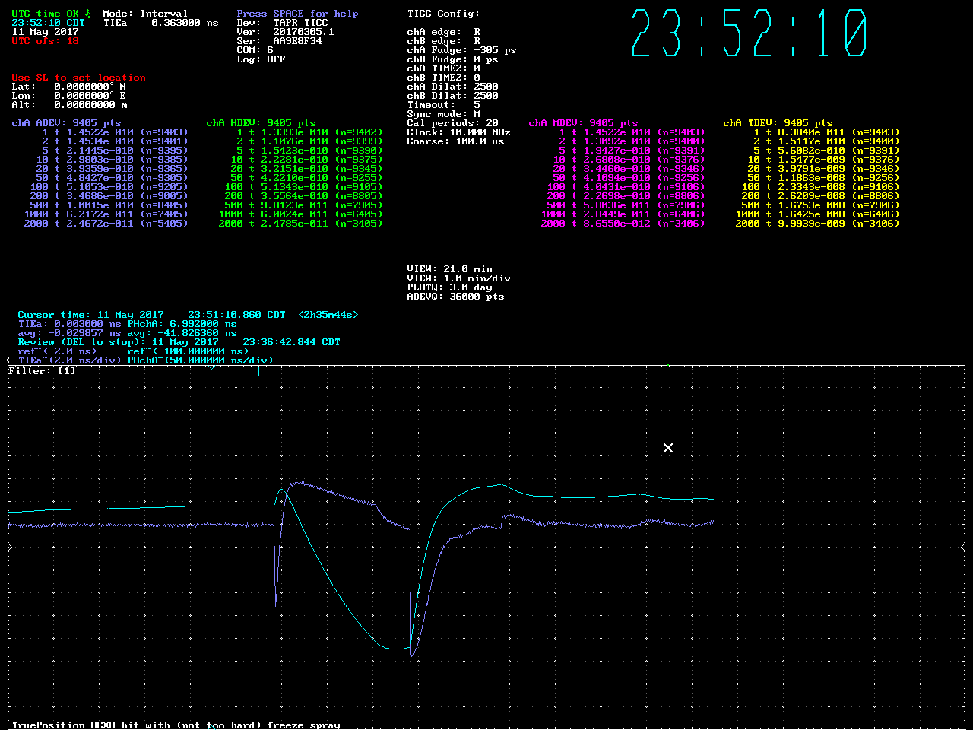Click the TIEa 0.363000 ns reading
Image resolution: width=973 pixels, height=730 pixels.
[x=160, y=23]
